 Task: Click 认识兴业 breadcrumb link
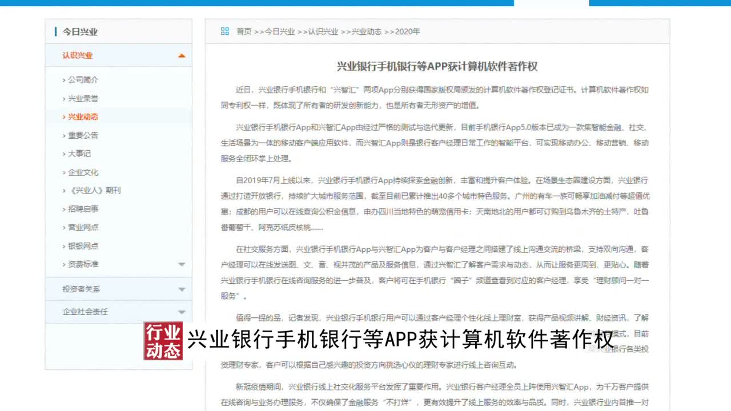323,31
